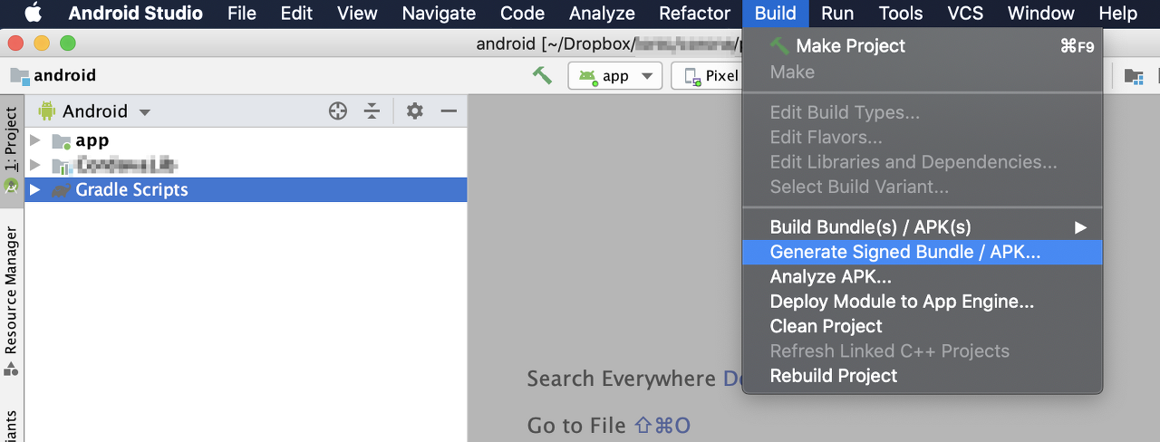
Task: Open the project panel settings gear
Action: pyautogui.click(x=415, y=110)
